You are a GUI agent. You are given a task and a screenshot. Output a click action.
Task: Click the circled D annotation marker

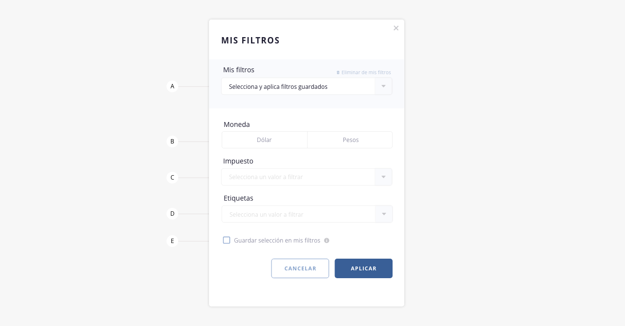point(172,214)
